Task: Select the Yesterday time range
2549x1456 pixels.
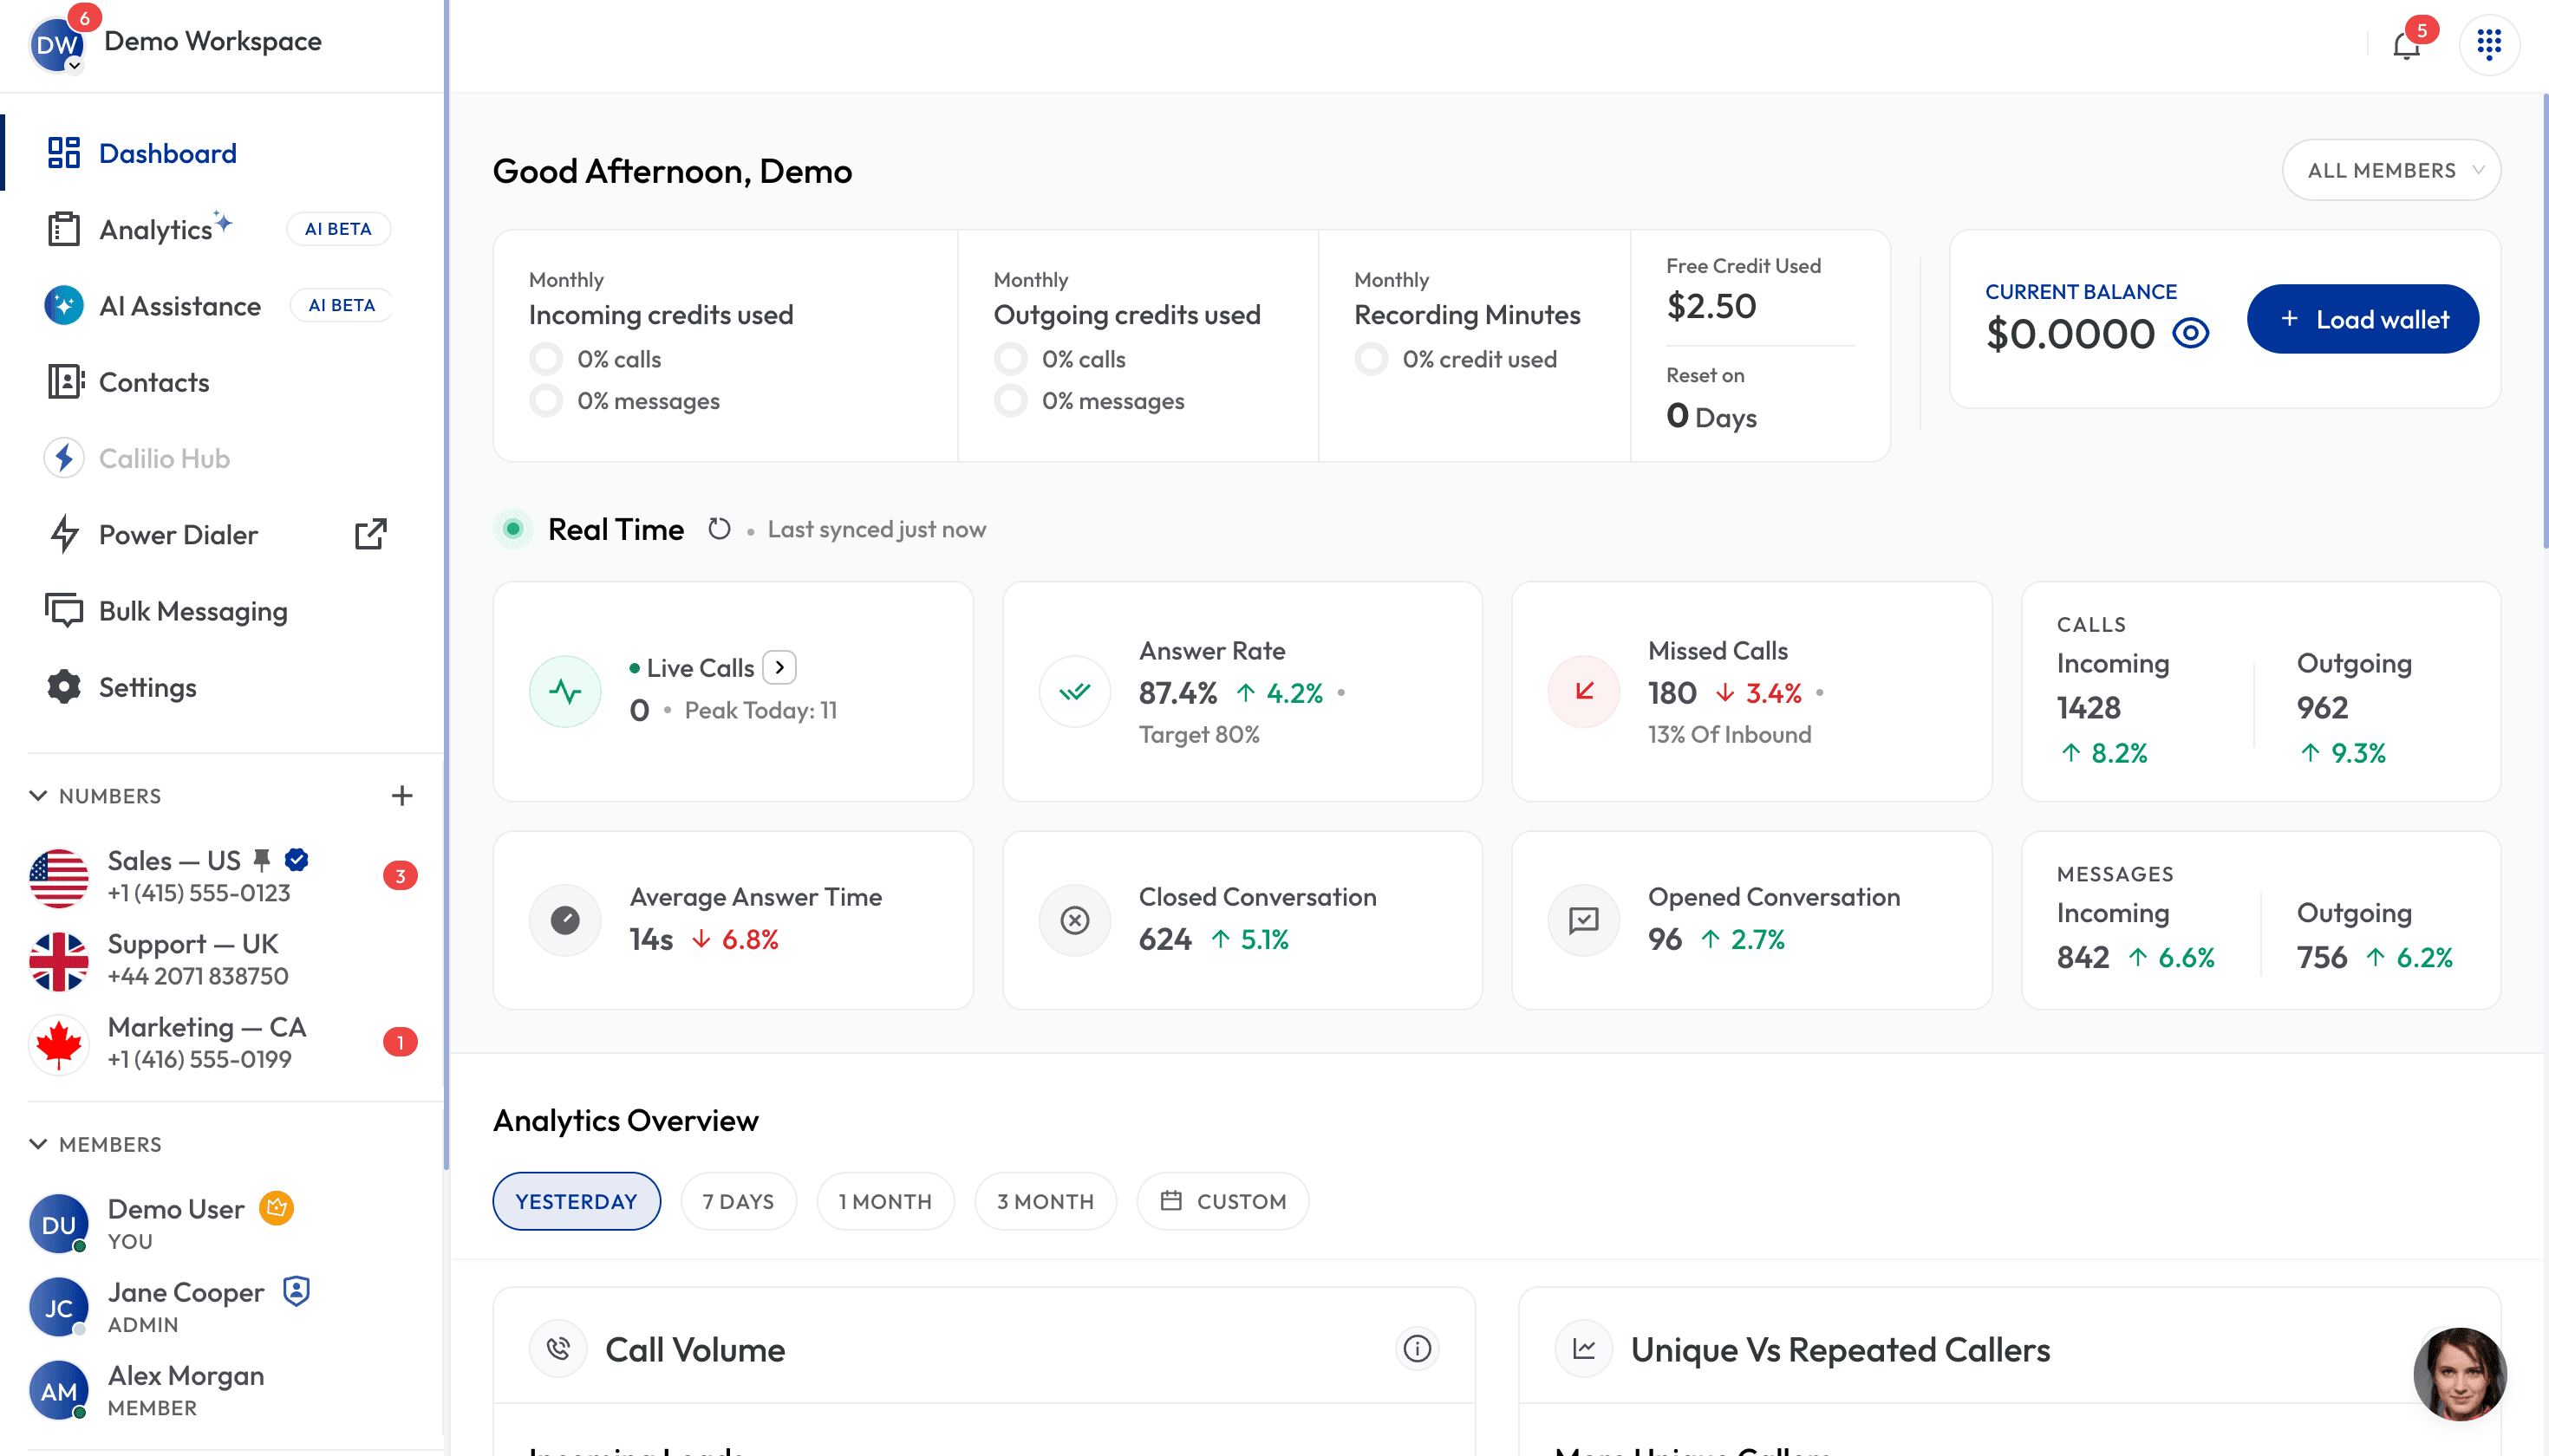Action: 577,1201
